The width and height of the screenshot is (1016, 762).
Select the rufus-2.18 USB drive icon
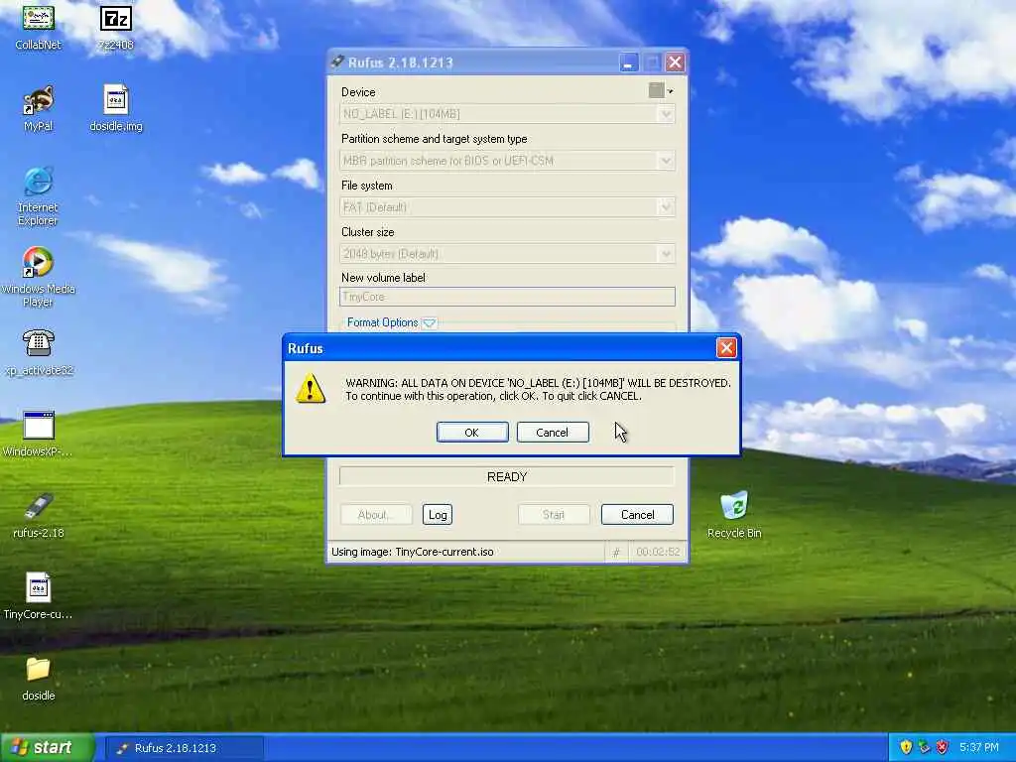[39, 515]
